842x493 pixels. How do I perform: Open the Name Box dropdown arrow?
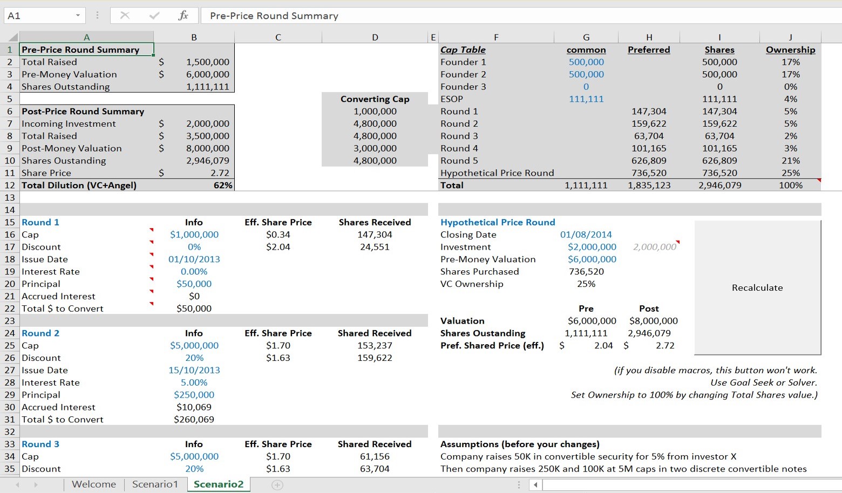pos(78,16)
